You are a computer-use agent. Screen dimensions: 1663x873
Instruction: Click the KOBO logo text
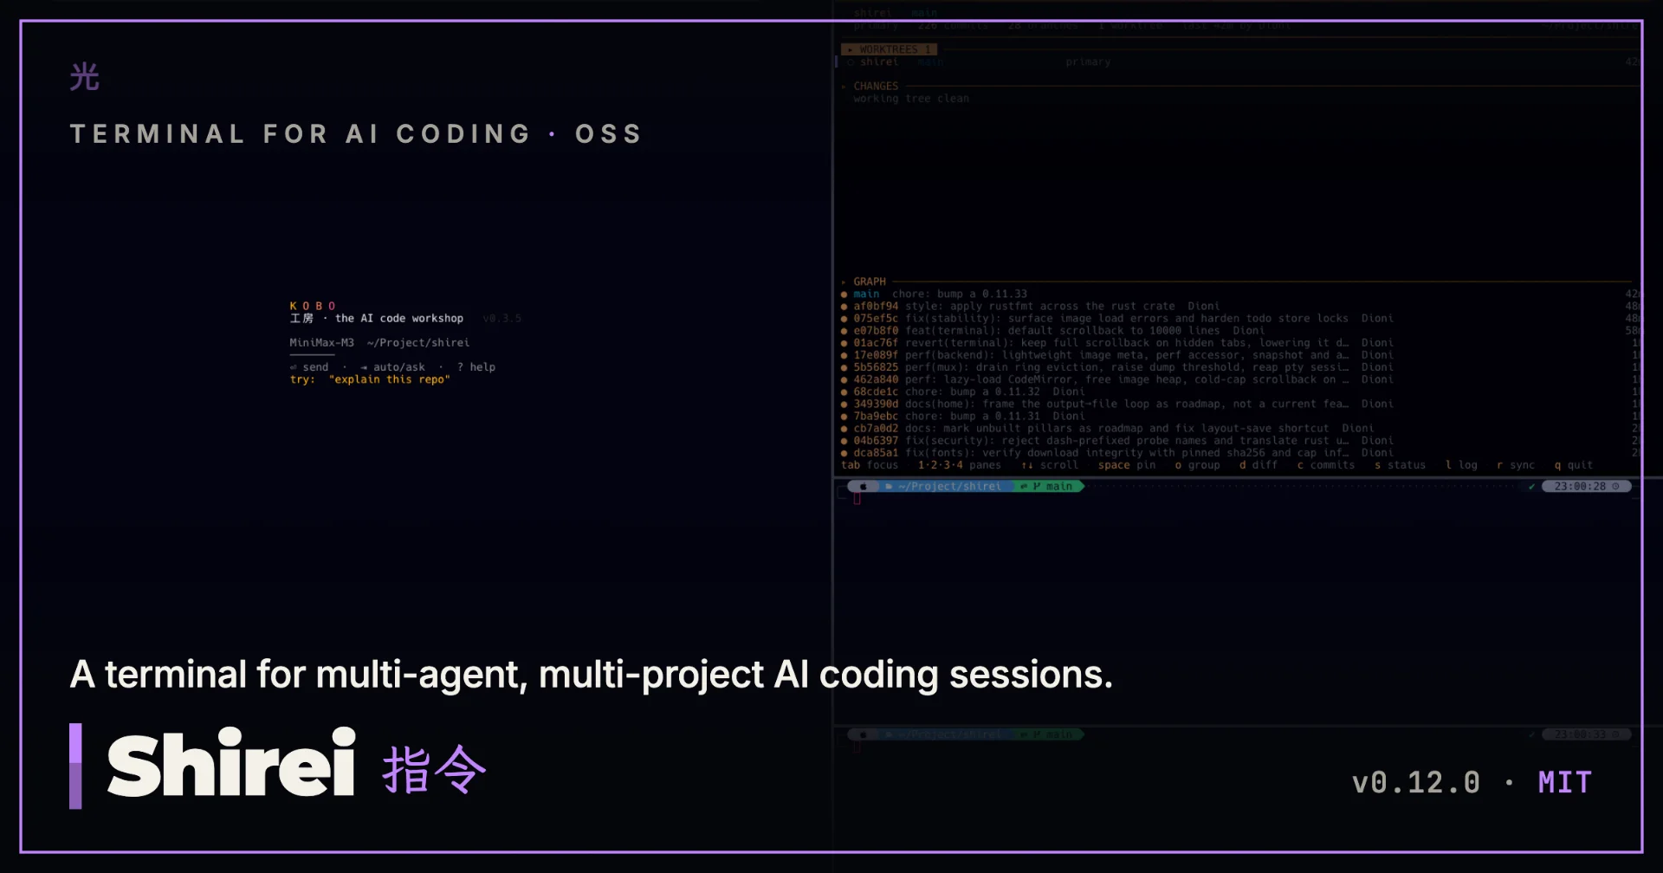tap(313, 307)
